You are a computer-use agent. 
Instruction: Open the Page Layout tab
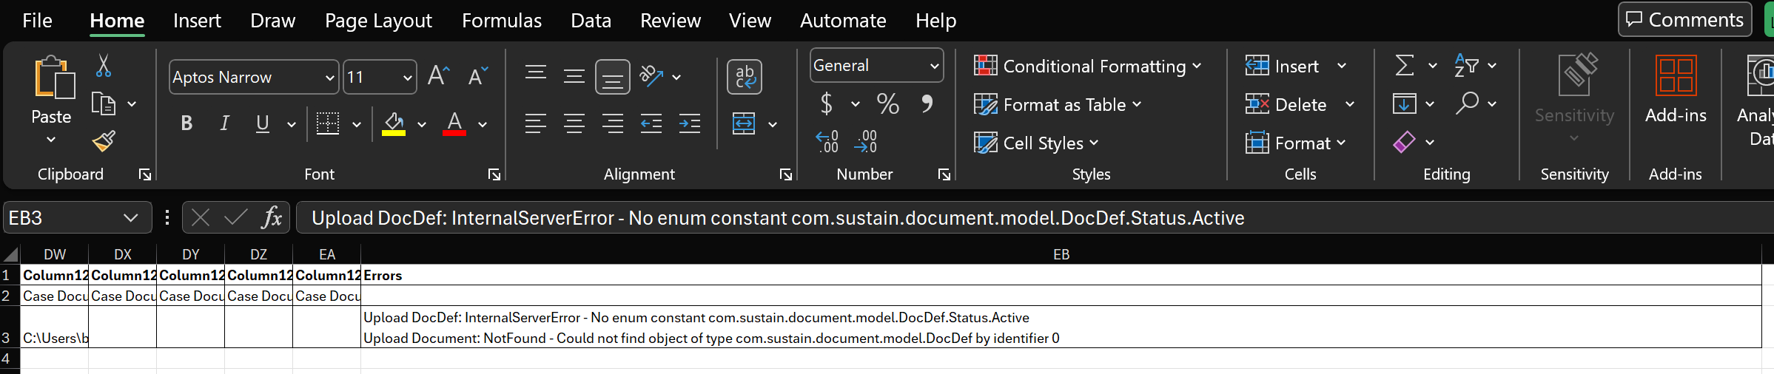[378, 21]
